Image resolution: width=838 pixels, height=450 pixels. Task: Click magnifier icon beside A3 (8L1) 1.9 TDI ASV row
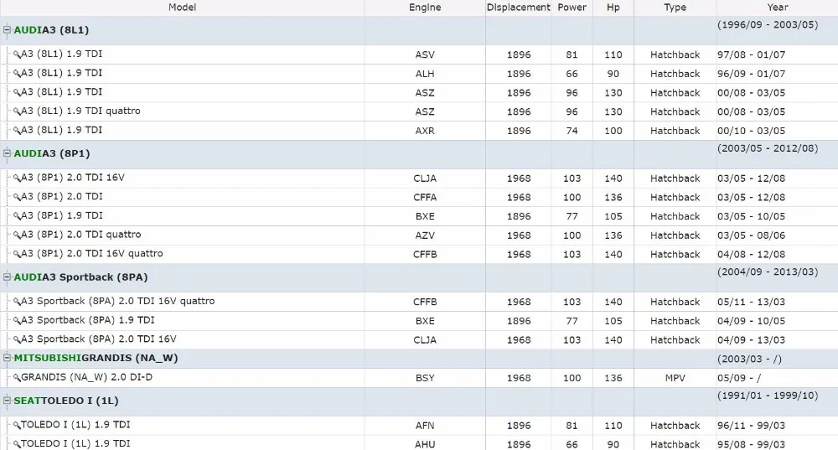[17, 54]
